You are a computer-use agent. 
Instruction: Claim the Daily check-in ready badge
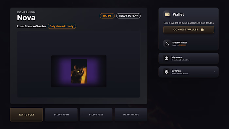62,26
